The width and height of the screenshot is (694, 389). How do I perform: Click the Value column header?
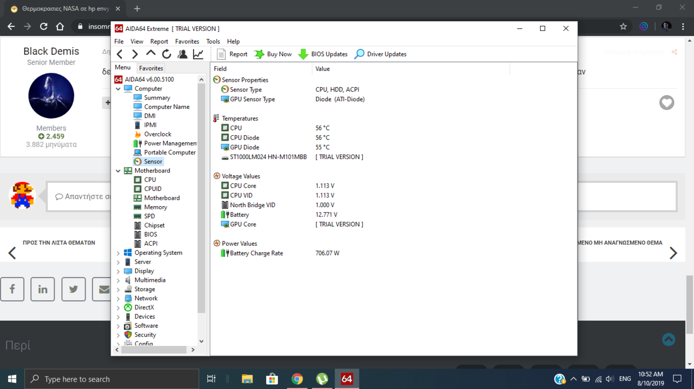coord(410,69)
